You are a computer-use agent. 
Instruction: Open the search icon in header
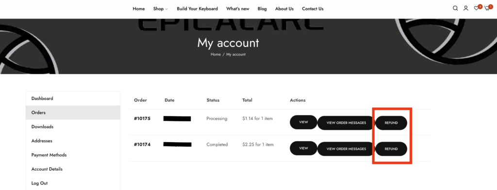(x=455, y=9)
